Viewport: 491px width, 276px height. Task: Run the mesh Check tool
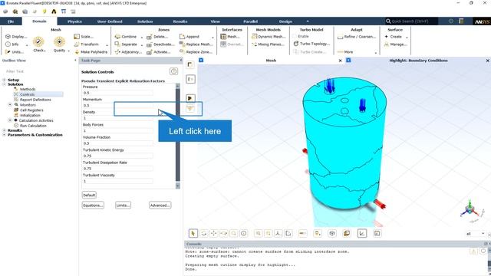pos(39,44)
